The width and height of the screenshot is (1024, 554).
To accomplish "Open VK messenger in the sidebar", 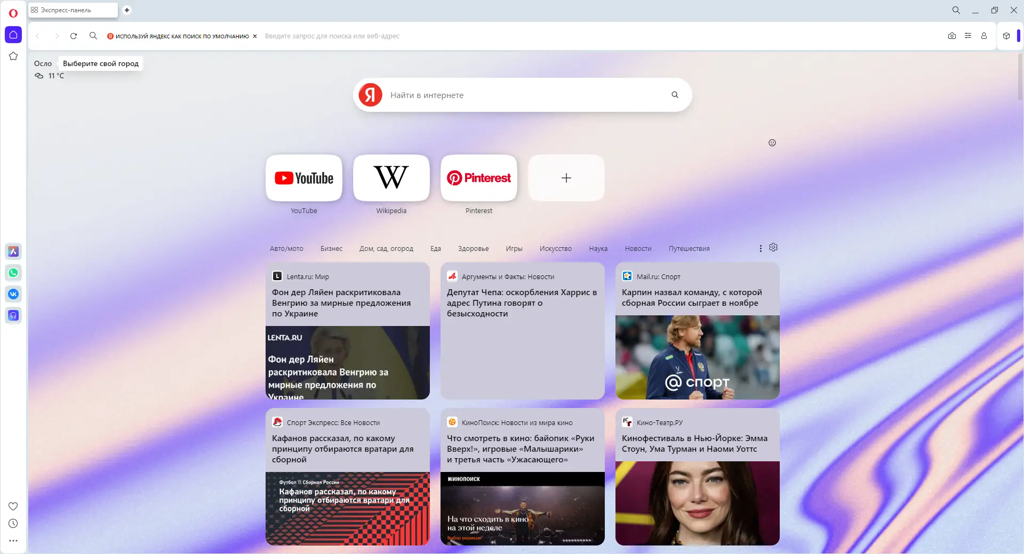I will pyautogui.click(x=13, y=294).
